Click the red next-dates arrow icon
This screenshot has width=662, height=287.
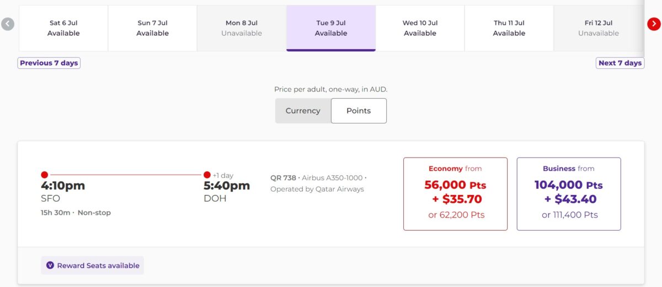tap(654, 24)
